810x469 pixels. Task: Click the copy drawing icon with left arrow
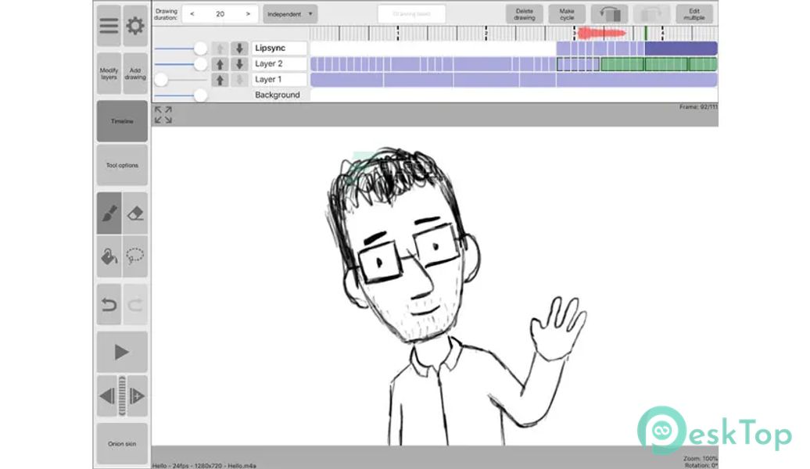[x=610, y=14]
